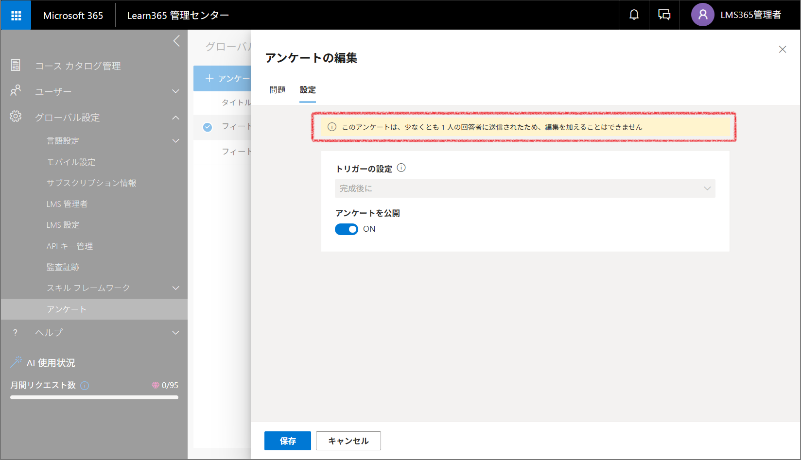Click the ユーザー people icon
This screenshot has height=460, width=801.
click(x=16, y=91)
